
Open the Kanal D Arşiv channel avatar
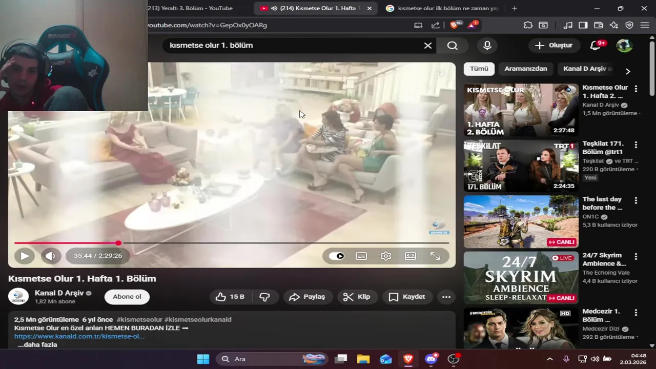click(x=18, y=297)
